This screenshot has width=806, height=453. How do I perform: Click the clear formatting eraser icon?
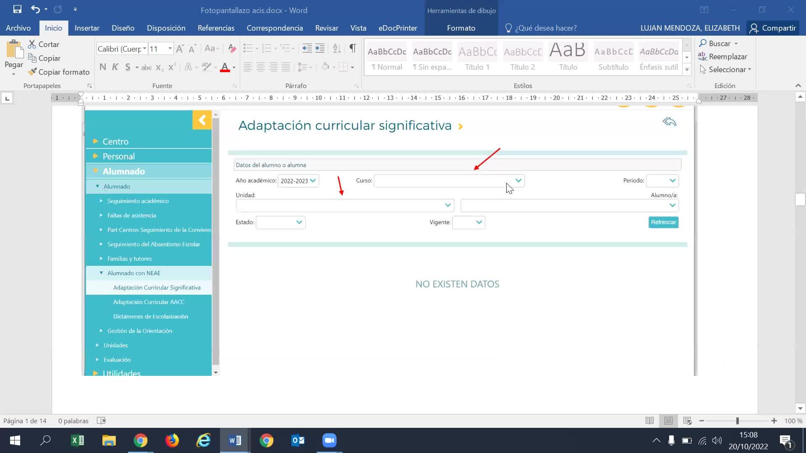232,49
